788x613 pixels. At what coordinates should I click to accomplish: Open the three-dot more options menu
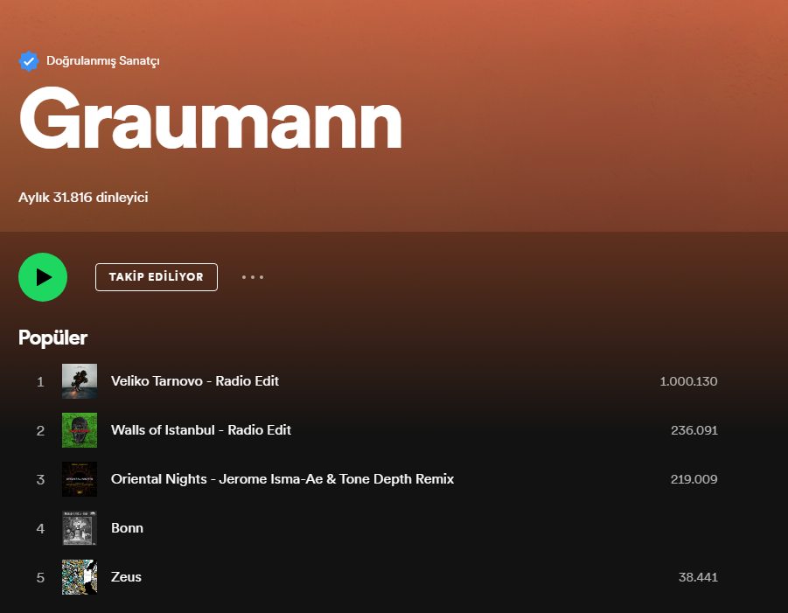tap(253, 277)
